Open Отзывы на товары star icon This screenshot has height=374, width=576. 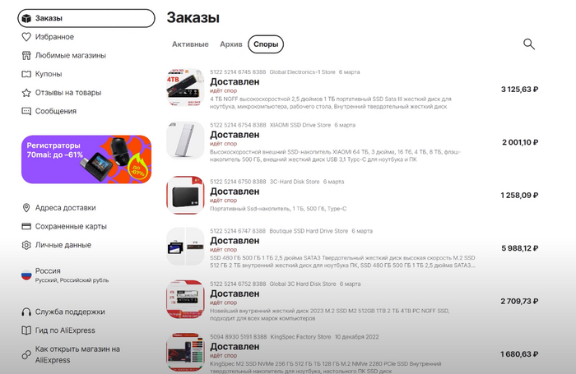pos(26,93)
